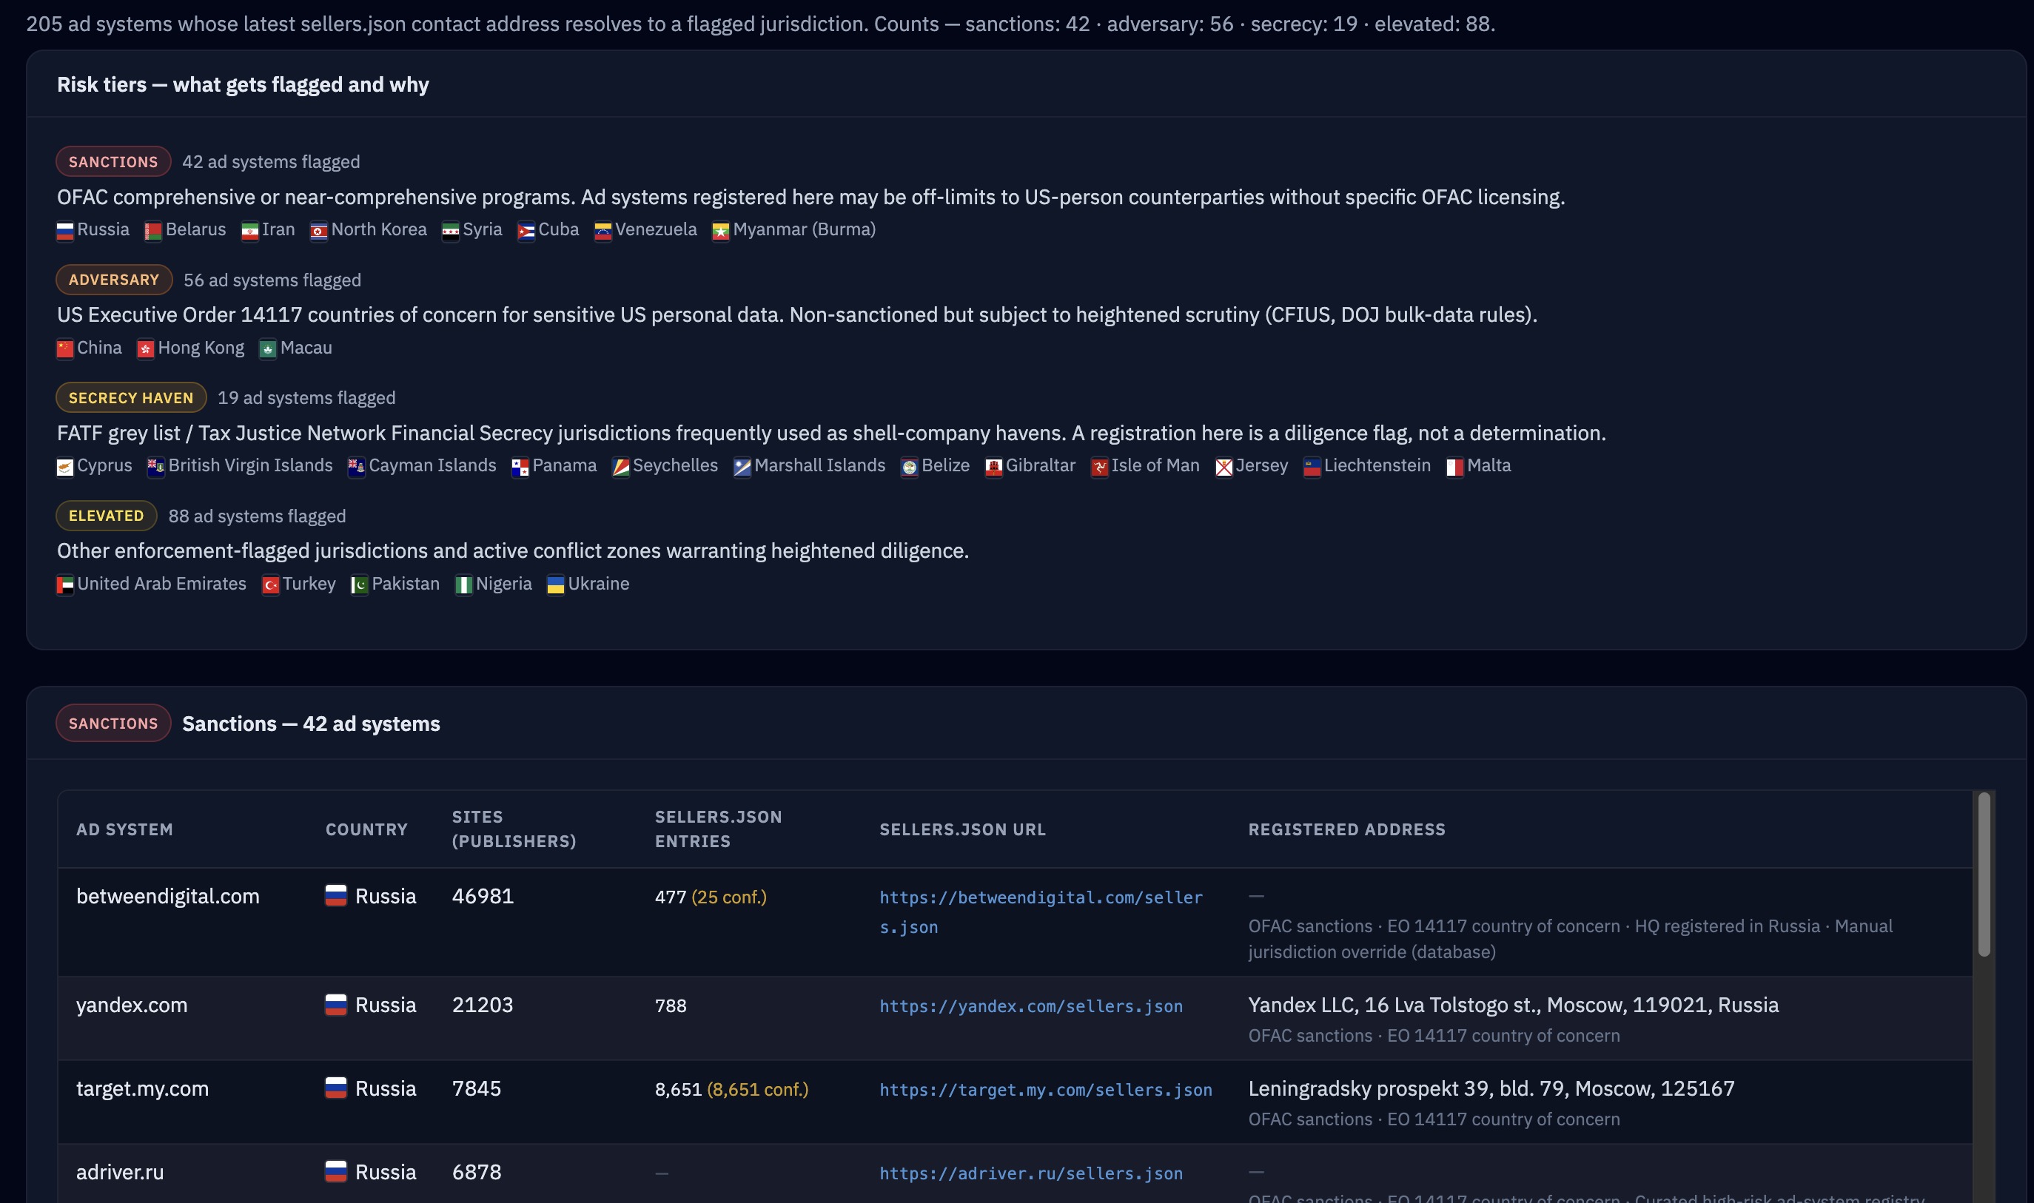
Task: Click the Pakistan flag icon
Action: 359,584
